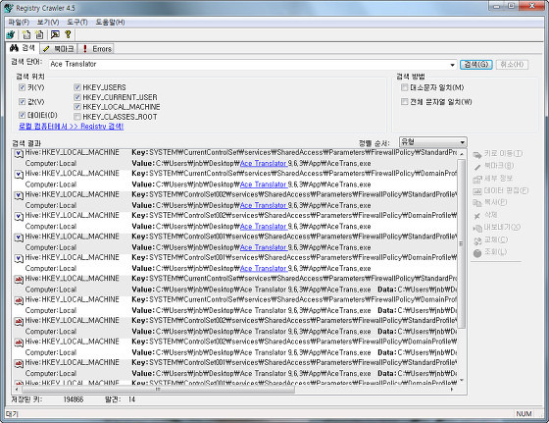
Task: Open the 파일(F) menu
Action: pyautogui.click(x=19, y=22)
